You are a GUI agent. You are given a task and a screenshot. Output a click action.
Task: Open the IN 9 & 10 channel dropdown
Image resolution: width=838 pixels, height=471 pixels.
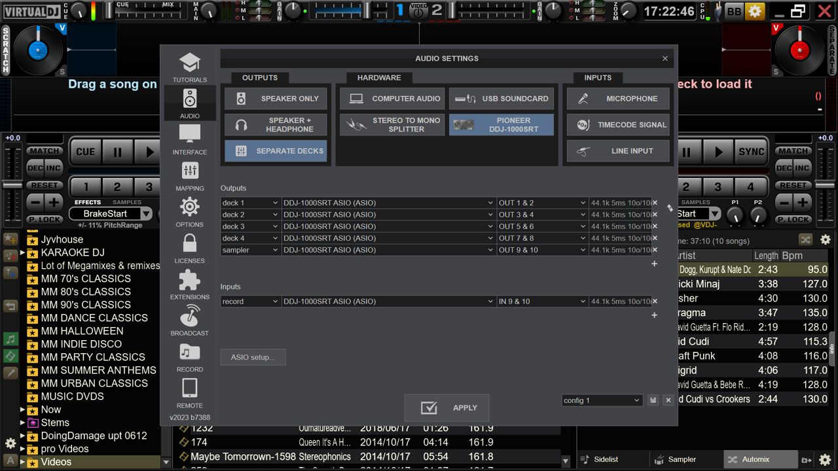(x=543, y=302)
